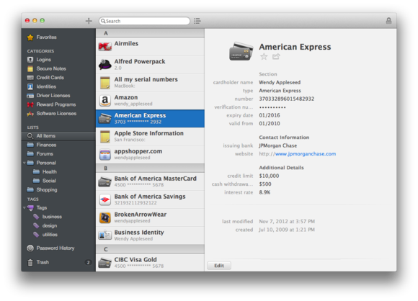Select Bank of America MasterCard
The image size is (418, 301).
point(150,181)
